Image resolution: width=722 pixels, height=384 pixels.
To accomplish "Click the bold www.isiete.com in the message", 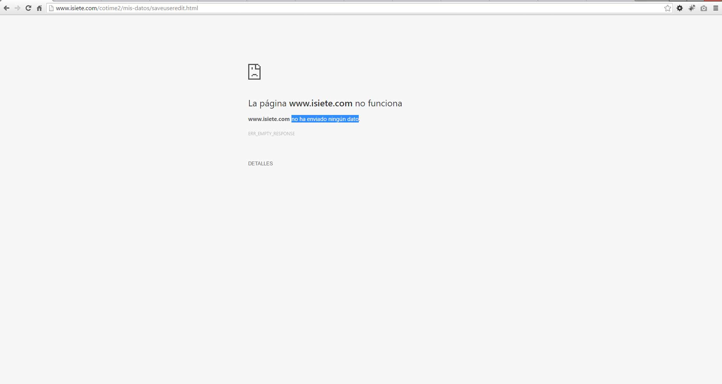I will 269,119.
